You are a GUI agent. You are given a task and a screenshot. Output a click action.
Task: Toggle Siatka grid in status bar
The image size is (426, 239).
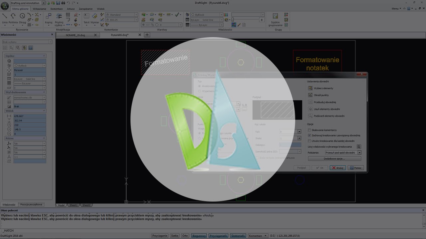[175, 236]
